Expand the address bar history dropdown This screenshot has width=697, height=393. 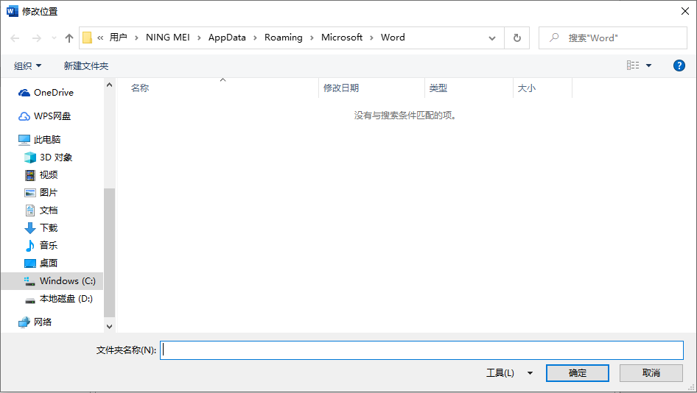492,38
